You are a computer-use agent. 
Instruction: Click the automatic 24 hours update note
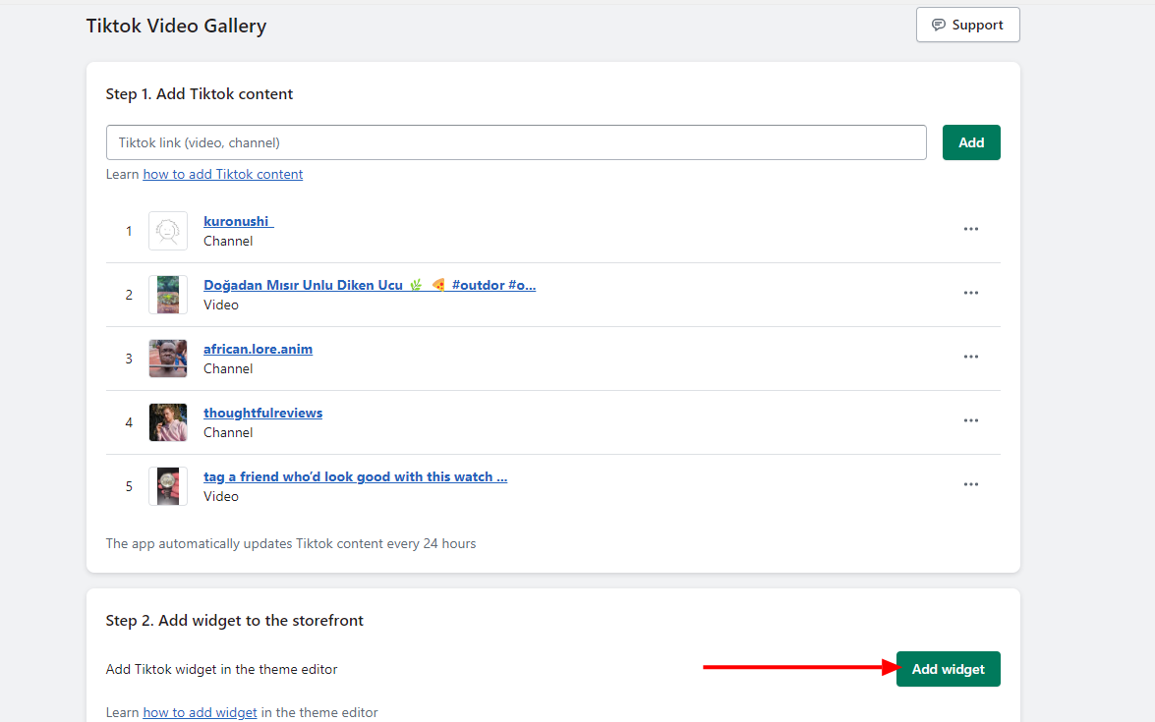[291, 544]
